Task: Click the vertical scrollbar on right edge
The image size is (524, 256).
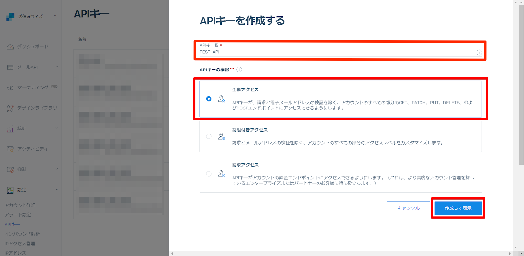Action: 521,85
